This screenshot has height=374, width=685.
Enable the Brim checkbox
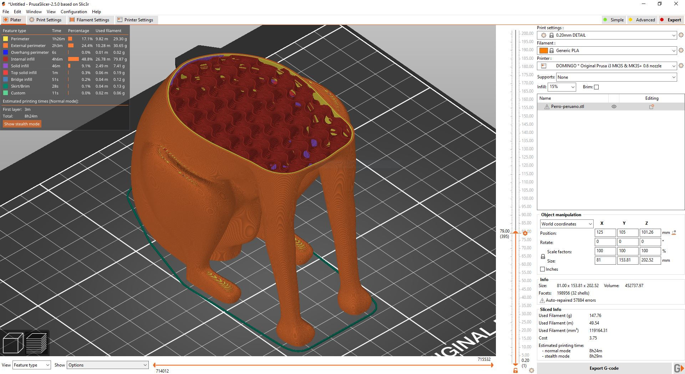(x=596, y=87)
